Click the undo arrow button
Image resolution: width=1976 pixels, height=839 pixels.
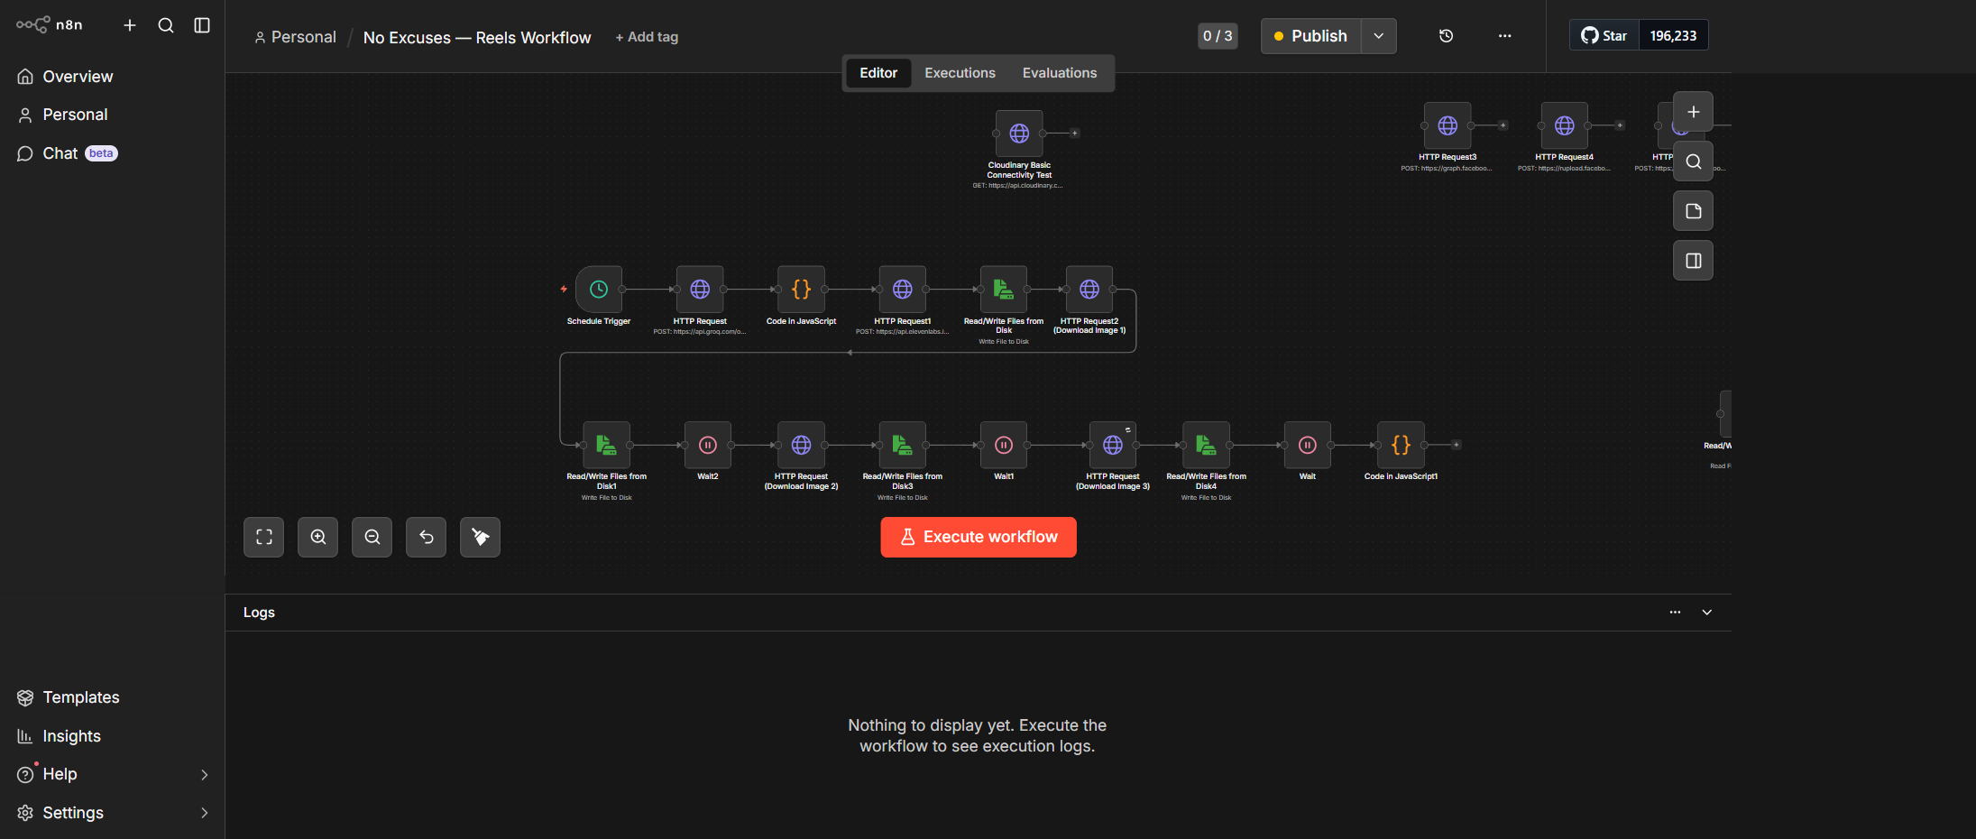427,538
